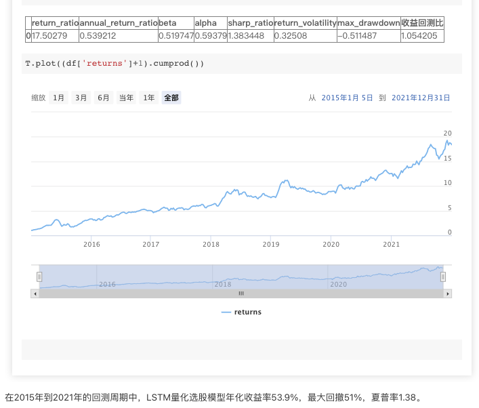The height and width of the screenshot is (408, 479).
Task: Click the scrollbar's right arrow button
Action: pyautogui.click(x=448, y=293)
